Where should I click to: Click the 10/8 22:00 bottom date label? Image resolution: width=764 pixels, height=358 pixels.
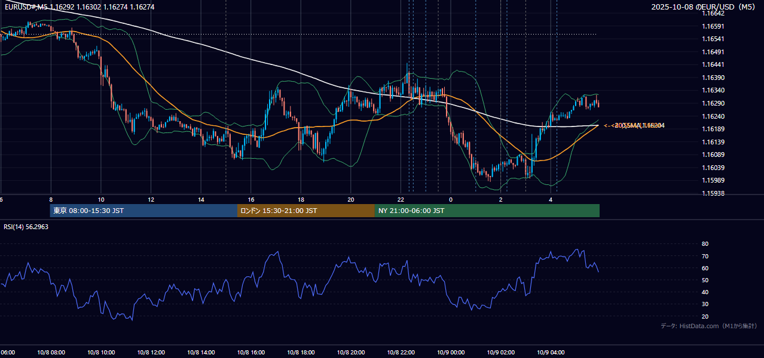coord(401,353)
